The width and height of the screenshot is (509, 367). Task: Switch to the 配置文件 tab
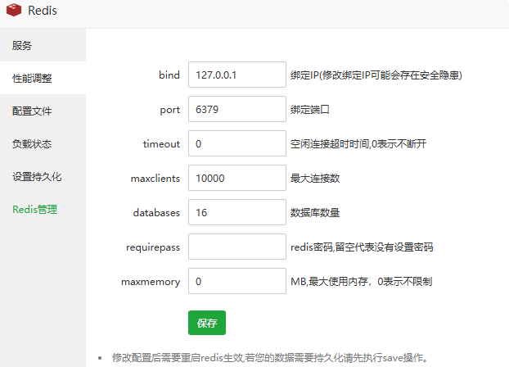click(32, 111)
